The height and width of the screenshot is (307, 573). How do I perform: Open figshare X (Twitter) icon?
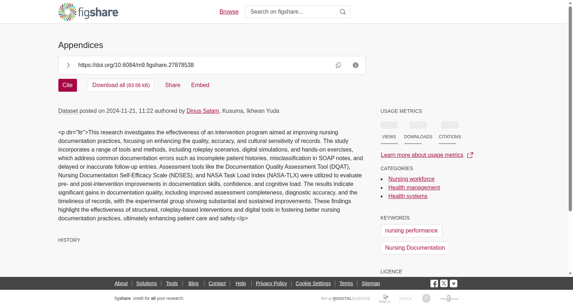point(444,283)
